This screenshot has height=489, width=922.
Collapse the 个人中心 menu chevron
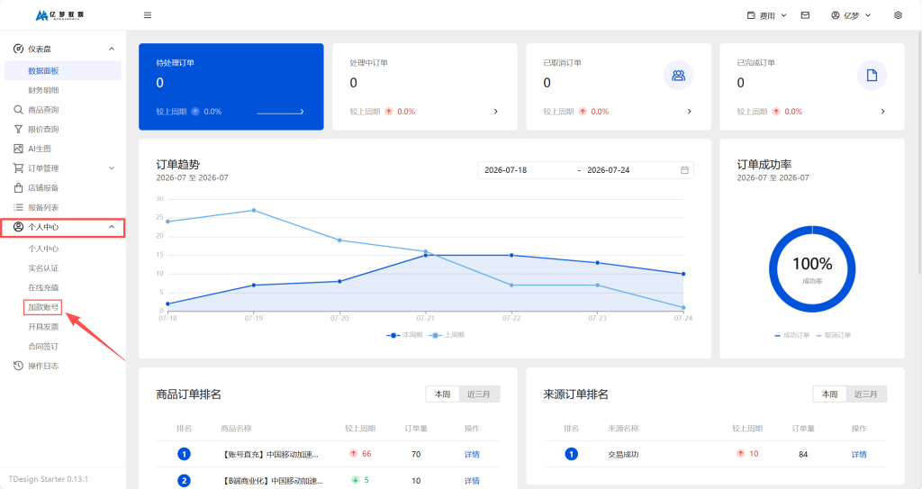(112, 227)
